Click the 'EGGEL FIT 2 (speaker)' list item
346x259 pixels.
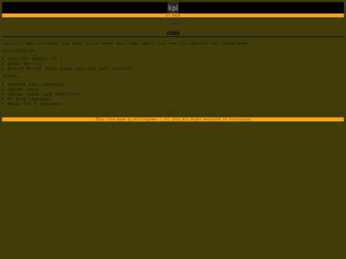pos(35,104)
